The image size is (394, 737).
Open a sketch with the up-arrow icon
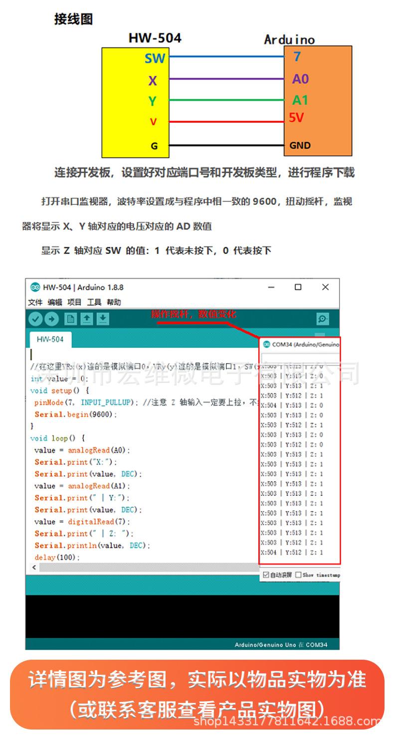pos(87,319)
